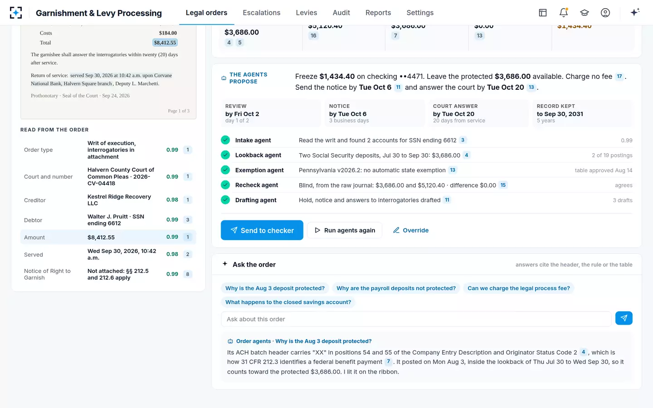This screenshot has height=408, width=653.
Task: Click the agents icon beside The Agents Propose
Action: tap(224, 78)
